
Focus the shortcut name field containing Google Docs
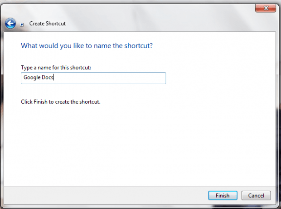pos(93,78)
